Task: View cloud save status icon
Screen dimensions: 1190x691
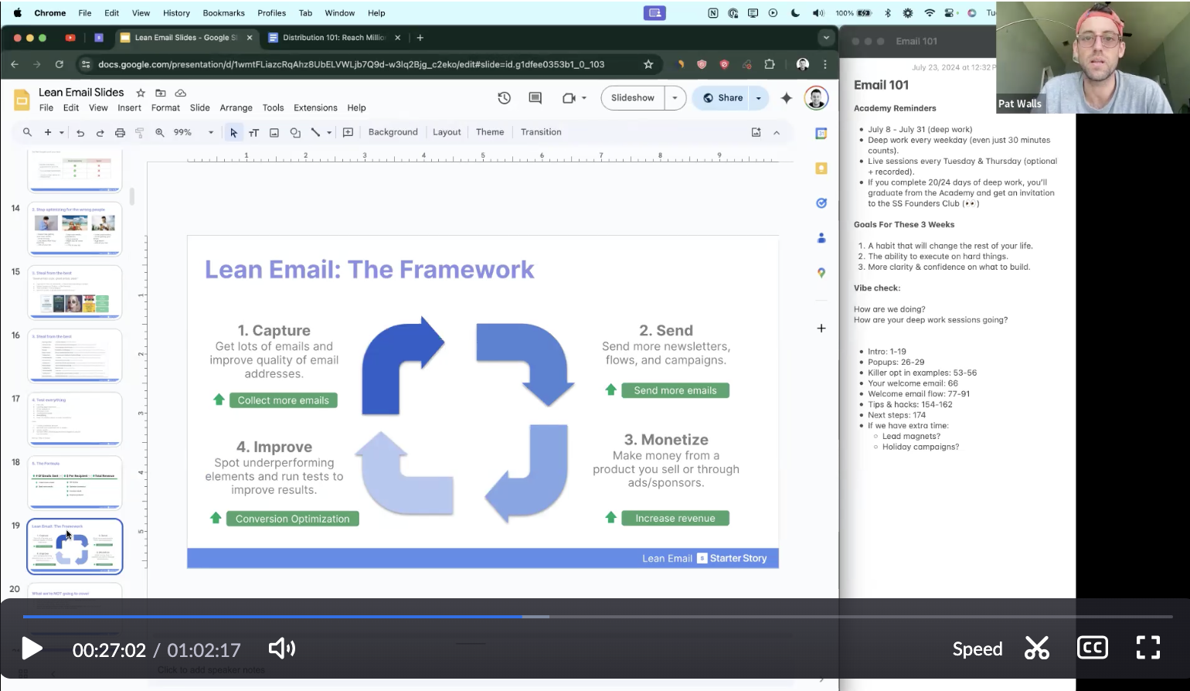Action: click(x=180, y=93)
